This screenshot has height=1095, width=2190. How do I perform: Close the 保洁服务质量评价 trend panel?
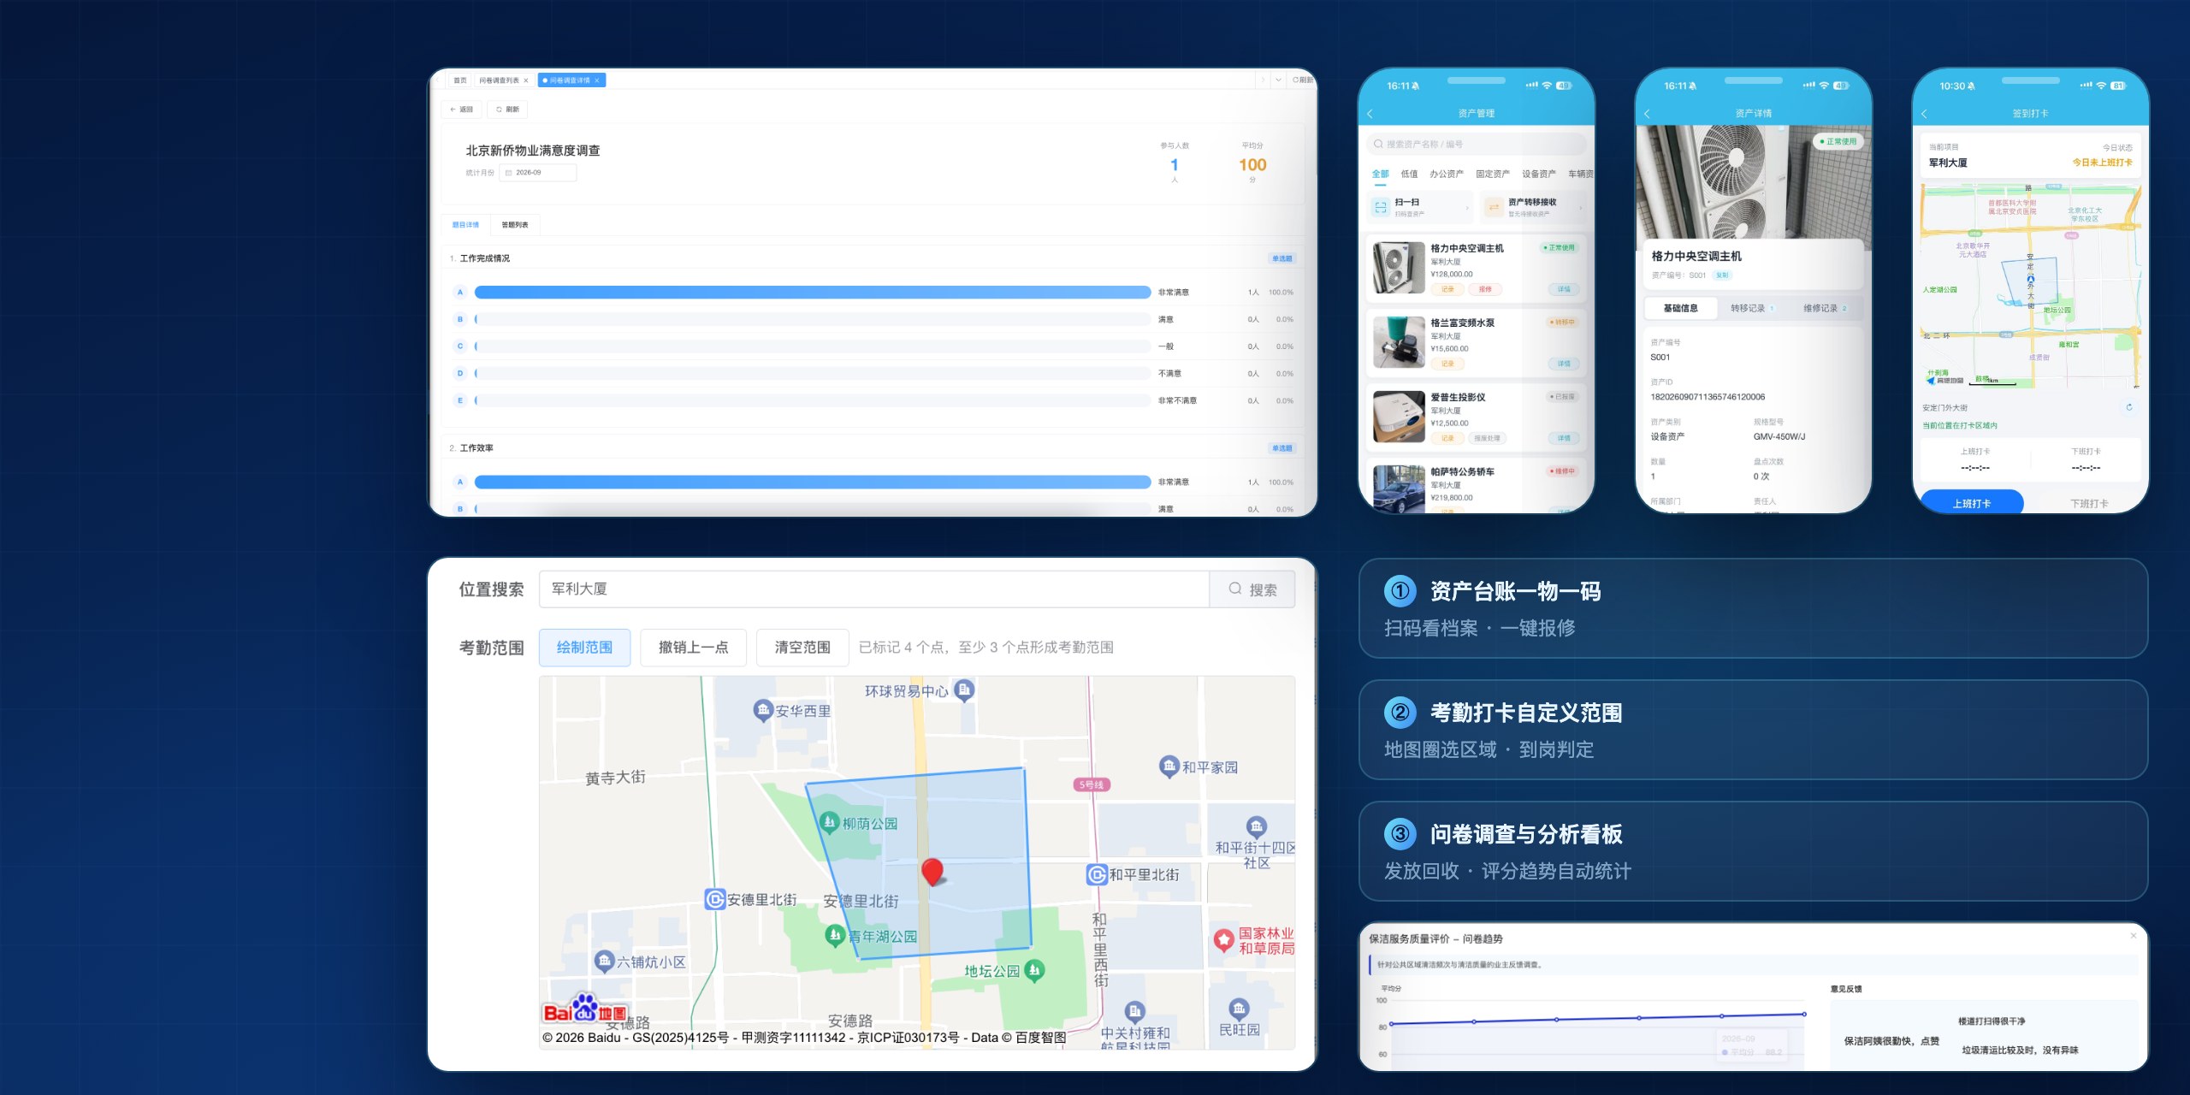pyautogui.click(x=2134, y=936)
